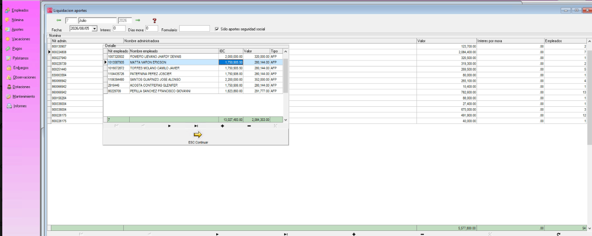592x236 pixels.
Task: Click Interes por mora column header
Action: click(x=510, y=41)
